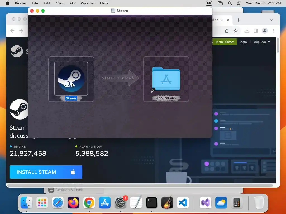
Task: Open the Apple menu
Action: [7, 3]
